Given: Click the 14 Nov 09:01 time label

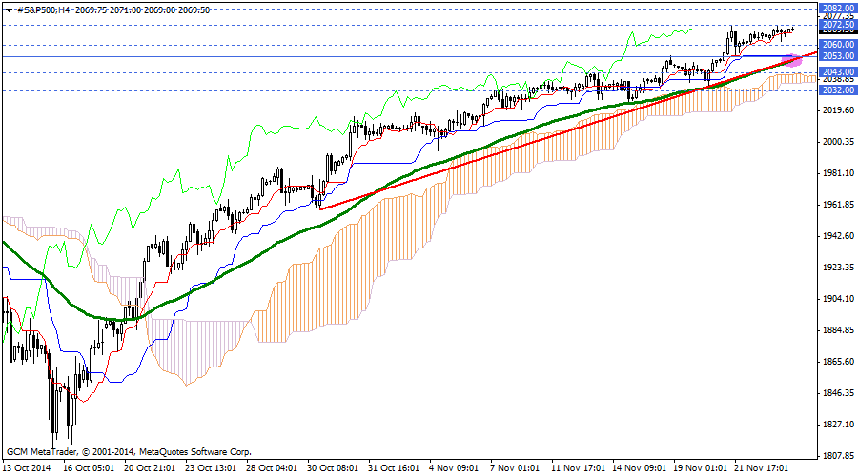Looking at the screenshot, I should pyautogui.click(x=639, y=468).
